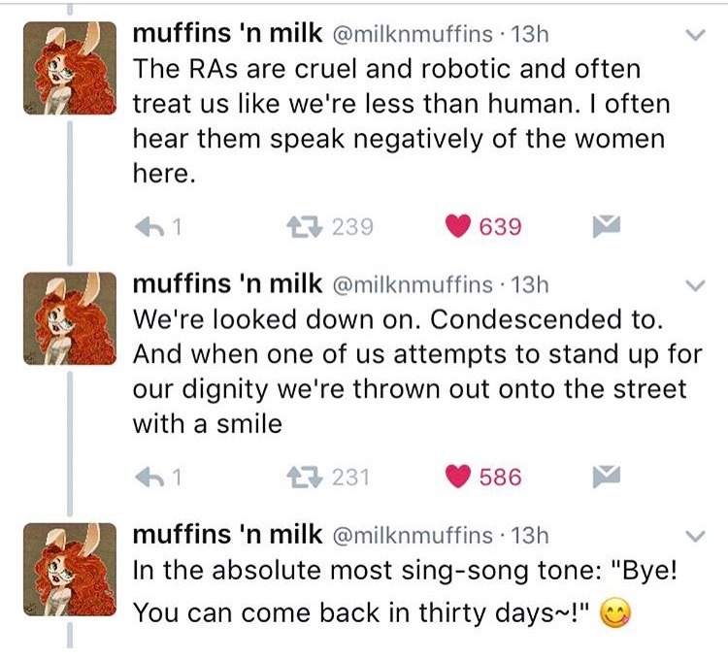Image resolution: width=728 pixels, height=660 pixels.
Task: Send the 'RAs are cruel' tweet via message
Action: [x=606, y=227]
